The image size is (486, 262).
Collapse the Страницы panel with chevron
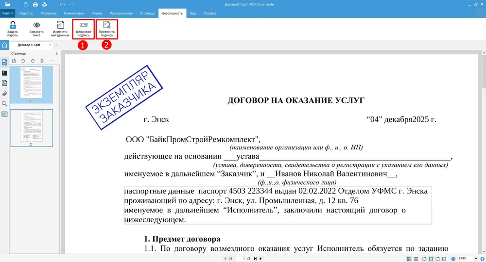click(x=56, y=53)
